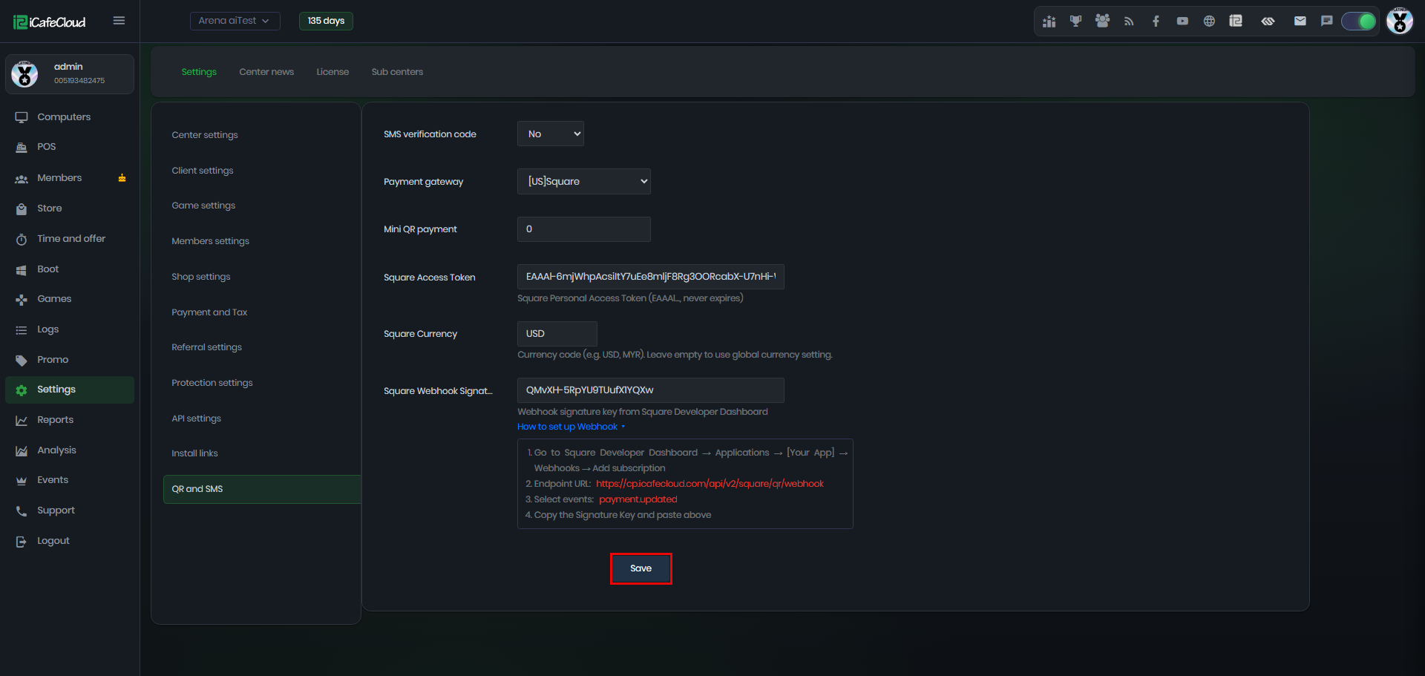Viewport: 1425px width, 676px height.
Task: Open Referral settings section
Action: [207, 347]
